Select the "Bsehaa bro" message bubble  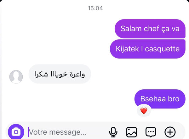[x=160, y=99]
